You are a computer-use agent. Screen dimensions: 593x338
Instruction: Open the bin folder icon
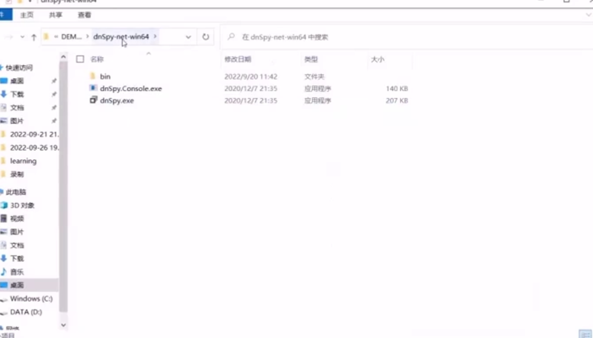point(92,76)
